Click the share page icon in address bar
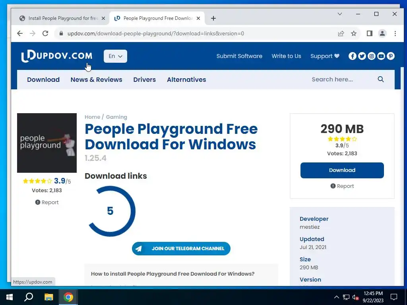 341,33
